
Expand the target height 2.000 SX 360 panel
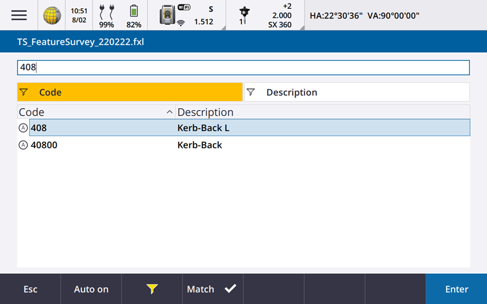point(281,15)
